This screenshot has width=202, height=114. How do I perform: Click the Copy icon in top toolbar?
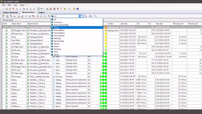point(23,9)
